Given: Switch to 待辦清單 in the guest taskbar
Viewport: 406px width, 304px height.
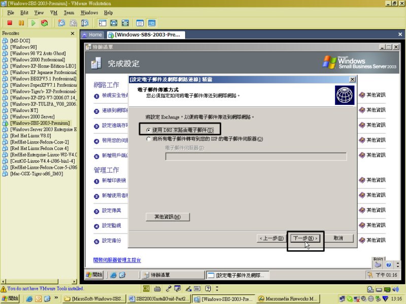Looking at the screenshot, I should coord(172,275).
